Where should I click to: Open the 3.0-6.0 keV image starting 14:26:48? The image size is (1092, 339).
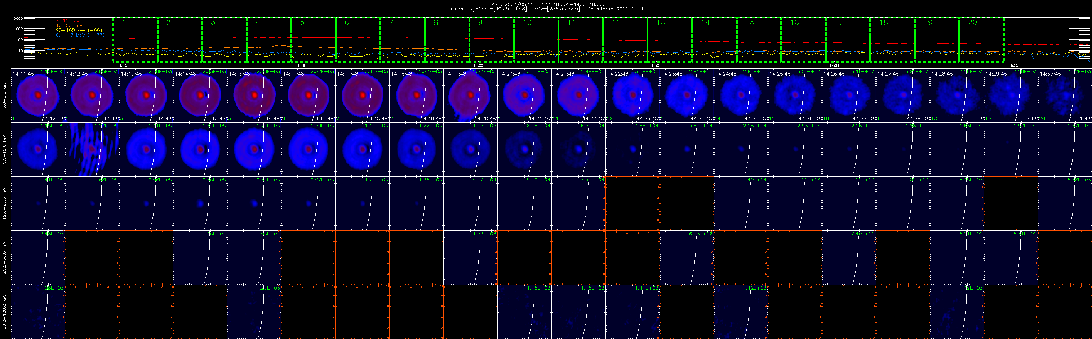pos(849,95)
